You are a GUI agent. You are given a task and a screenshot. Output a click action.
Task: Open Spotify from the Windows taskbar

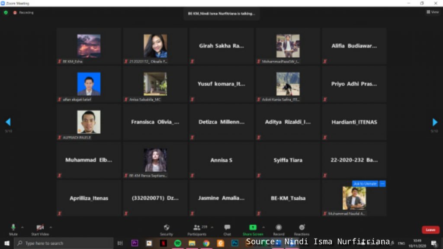[177, 243]
